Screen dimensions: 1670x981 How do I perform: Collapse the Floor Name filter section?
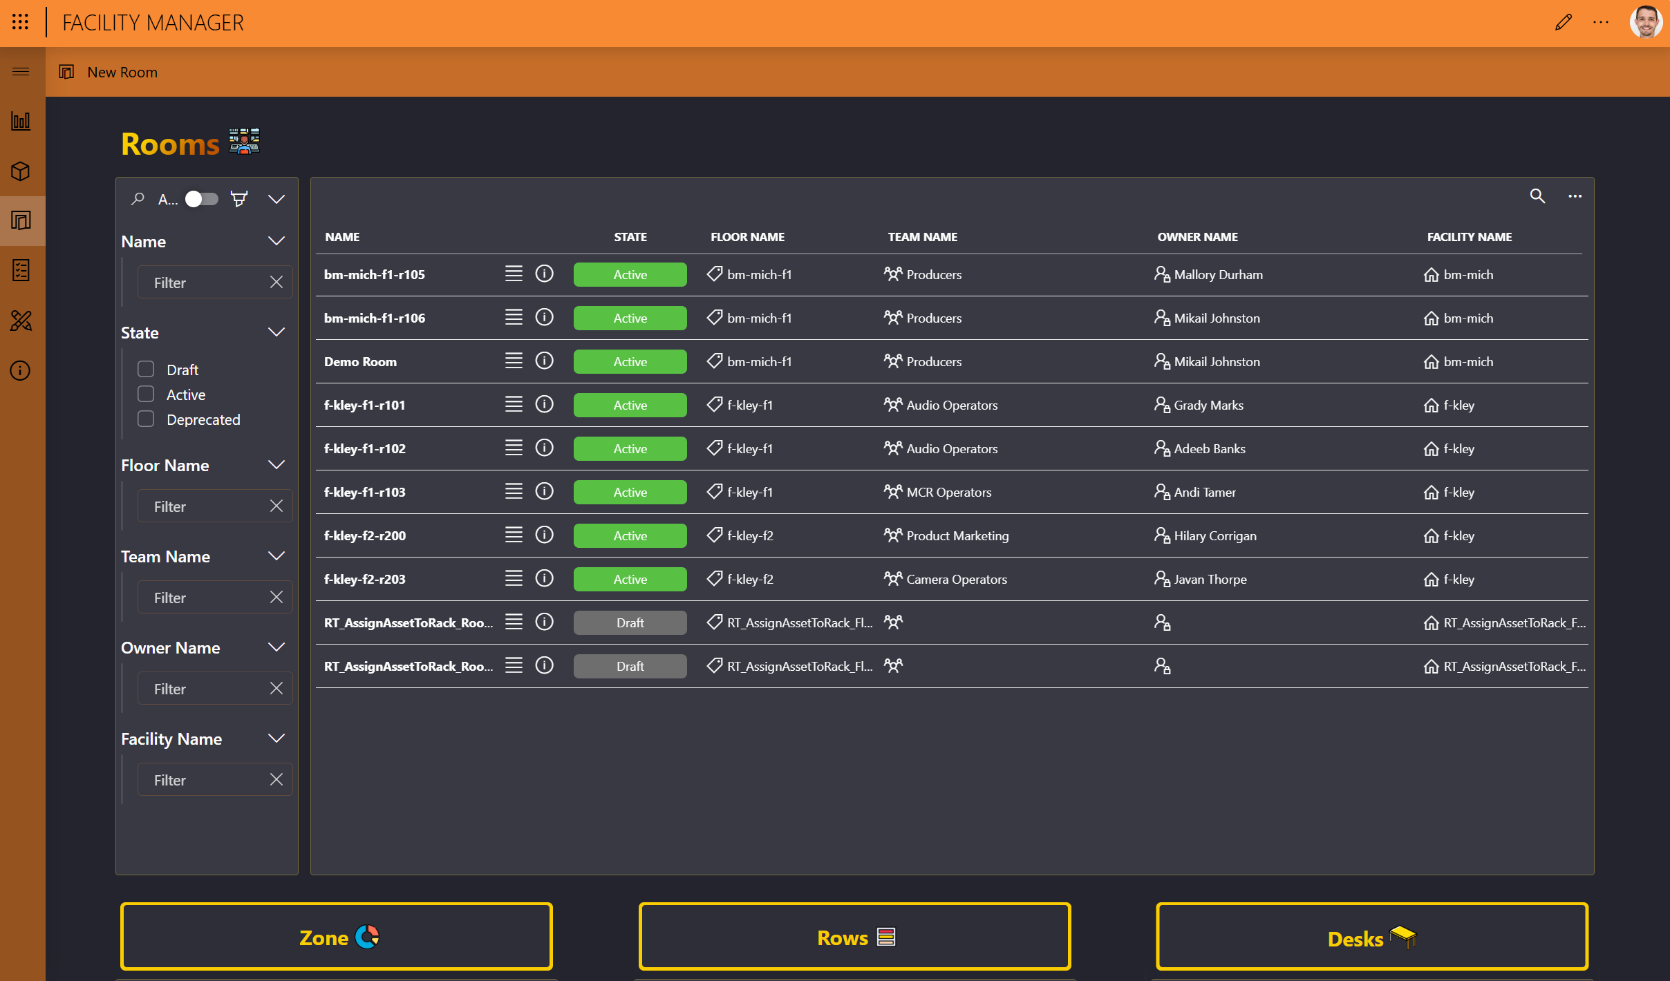tap(276, 466)
